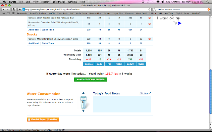Open the Swagbucks bookmark
This screenshot has height=132, width=212.
coord(22,13)
